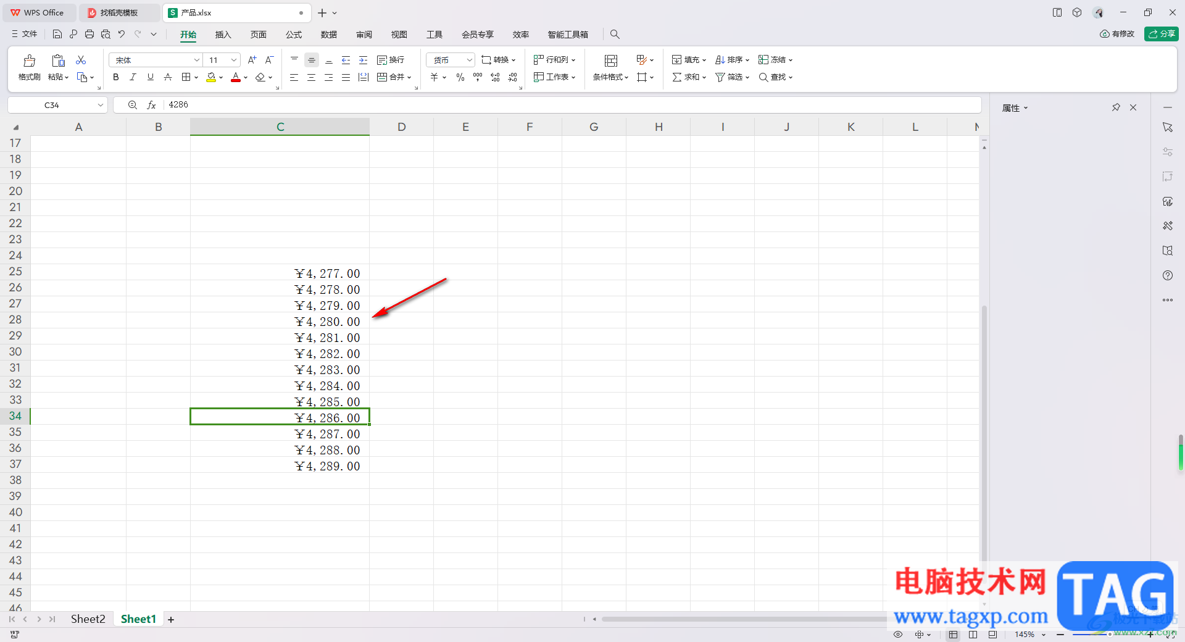Increase decimal places
Image resolution: width=1185 pixels, height=642 pixels.
(x=495, y=77)
